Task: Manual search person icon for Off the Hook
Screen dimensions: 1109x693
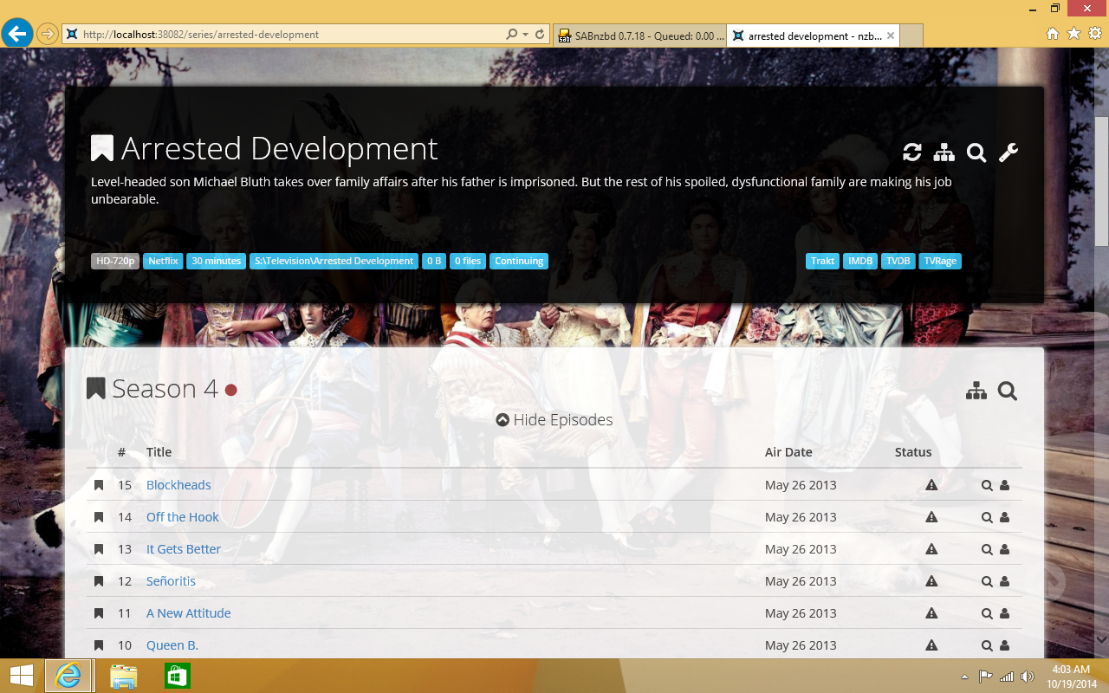Action: 1005,517
